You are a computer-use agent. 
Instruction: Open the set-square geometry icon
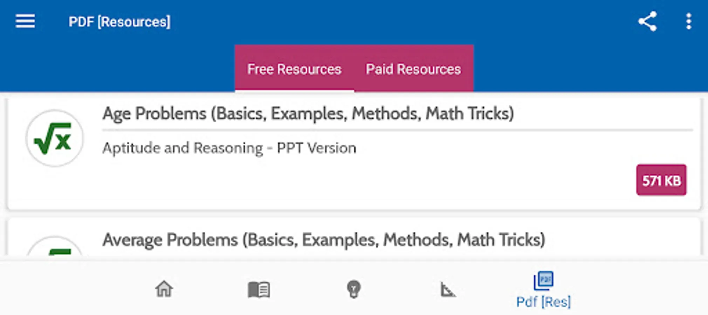tap(448, 289)
